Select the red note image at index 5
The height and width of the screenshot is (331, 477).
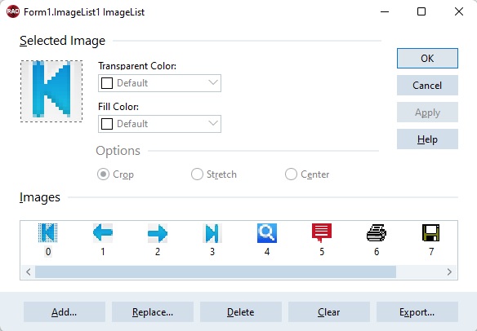322,233
